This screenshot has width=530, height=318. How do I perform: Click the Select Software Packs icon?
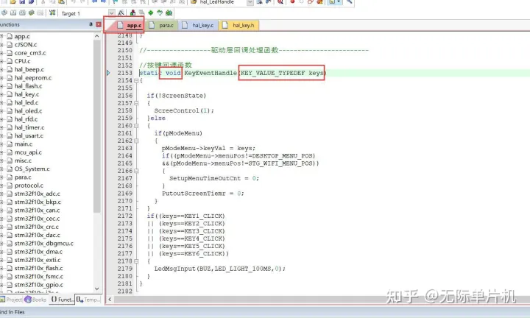(160, 13)
